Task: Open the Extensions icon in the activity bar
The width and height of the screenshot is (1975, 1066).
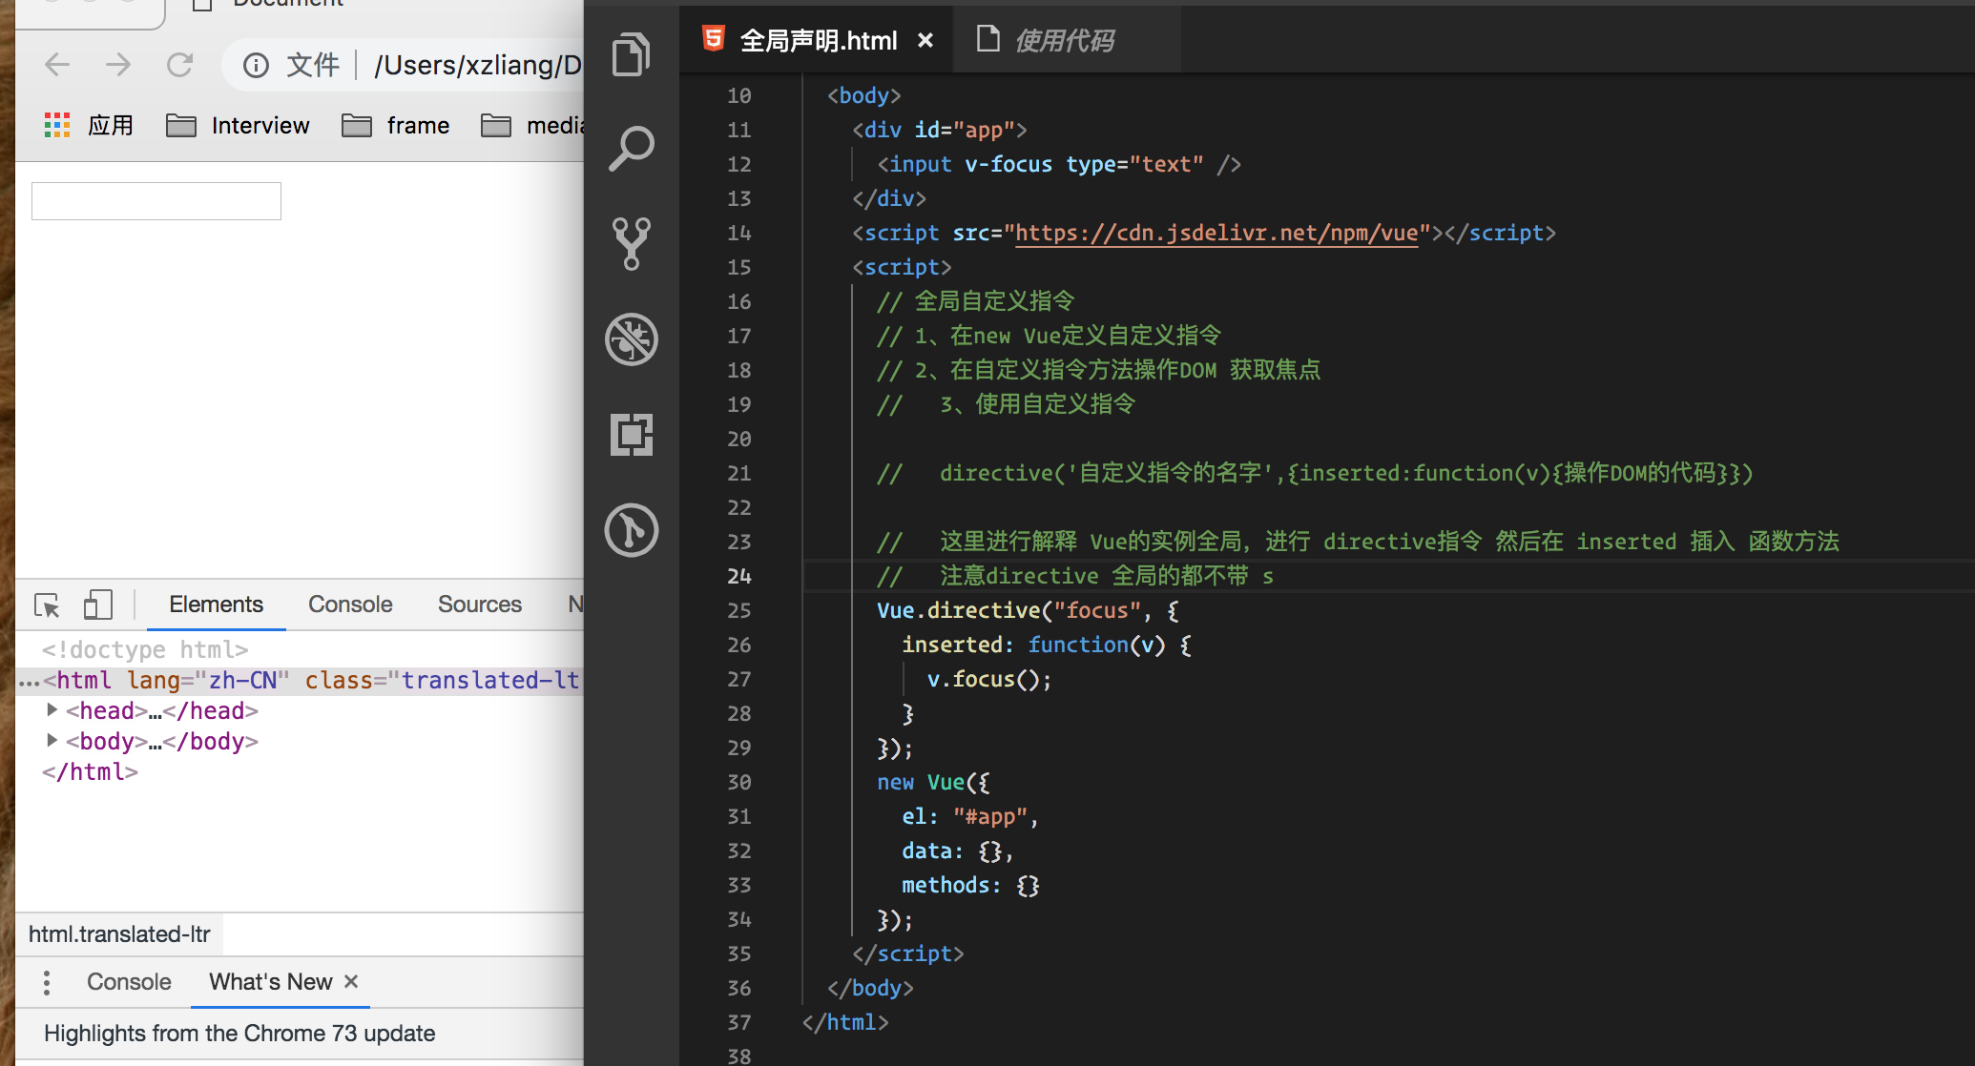Action: (631, 435)
